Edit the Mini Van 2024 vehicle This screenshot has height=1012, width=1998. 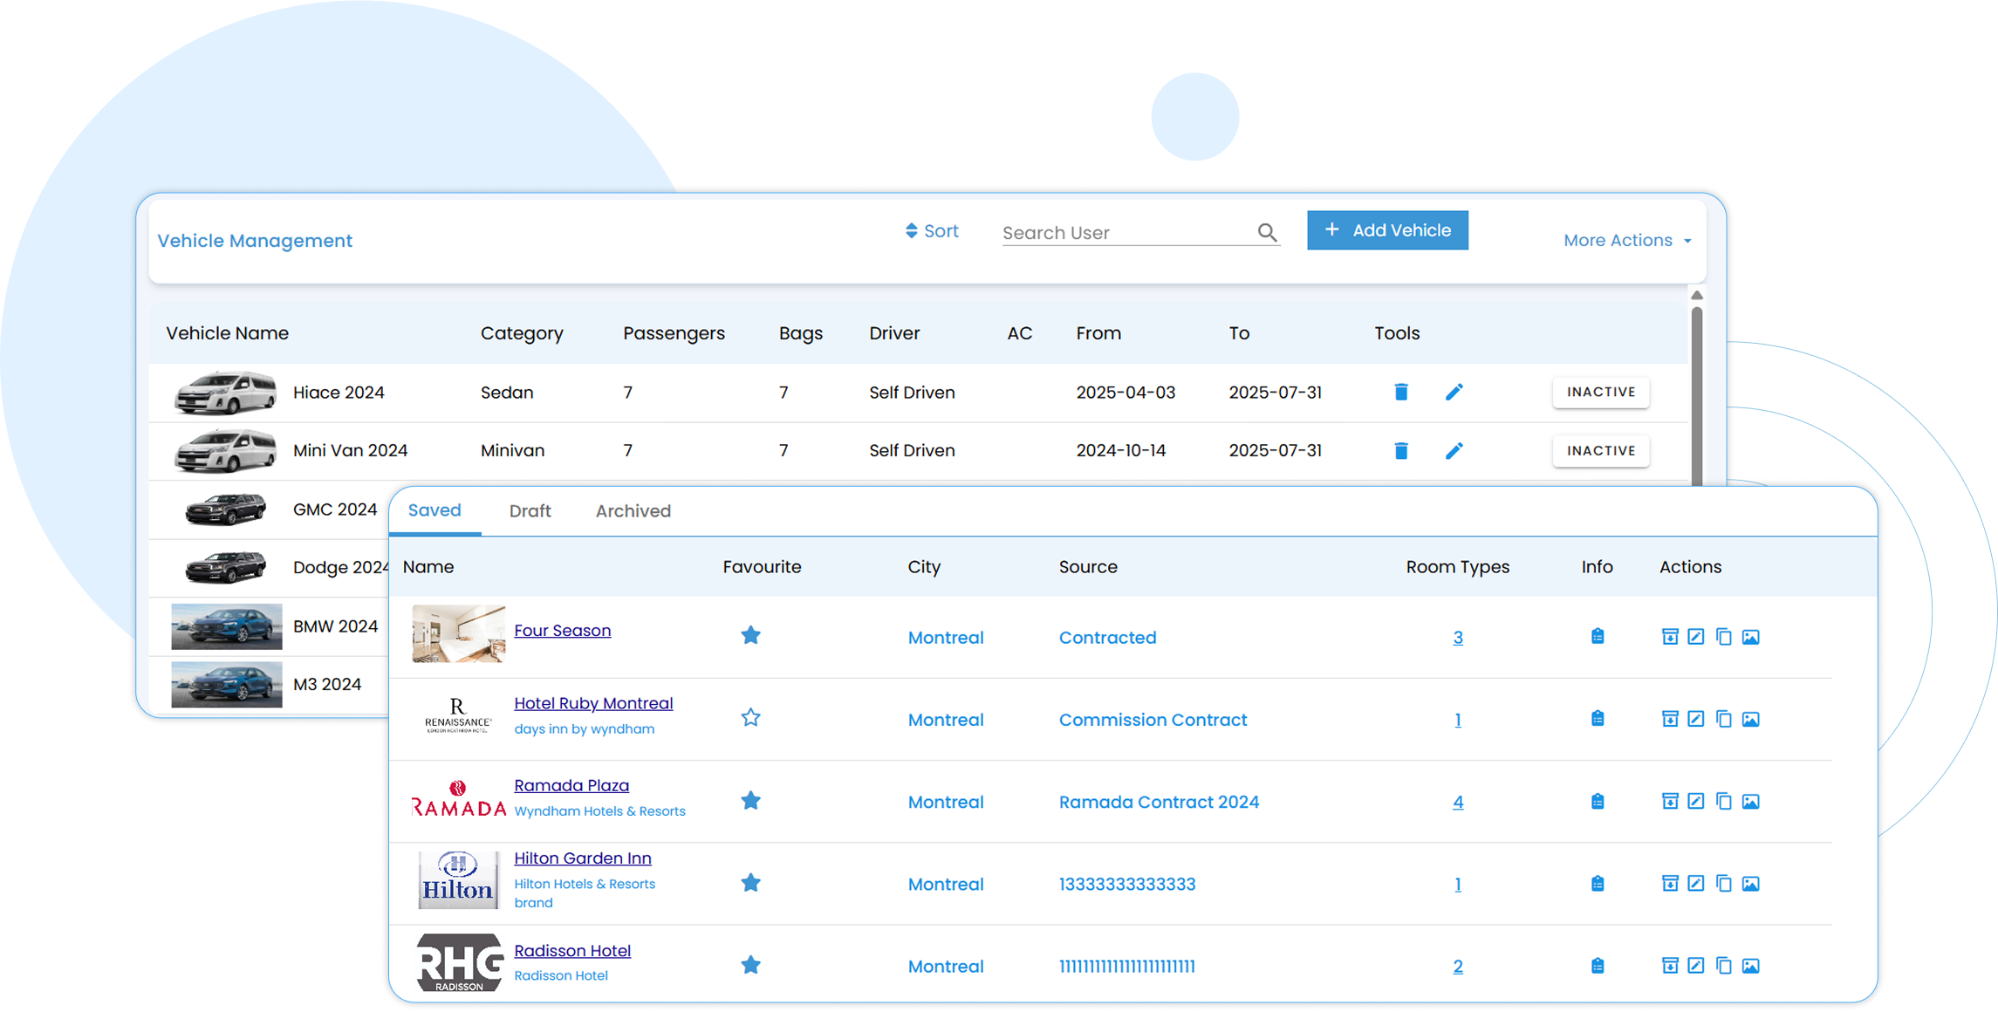1454,450
